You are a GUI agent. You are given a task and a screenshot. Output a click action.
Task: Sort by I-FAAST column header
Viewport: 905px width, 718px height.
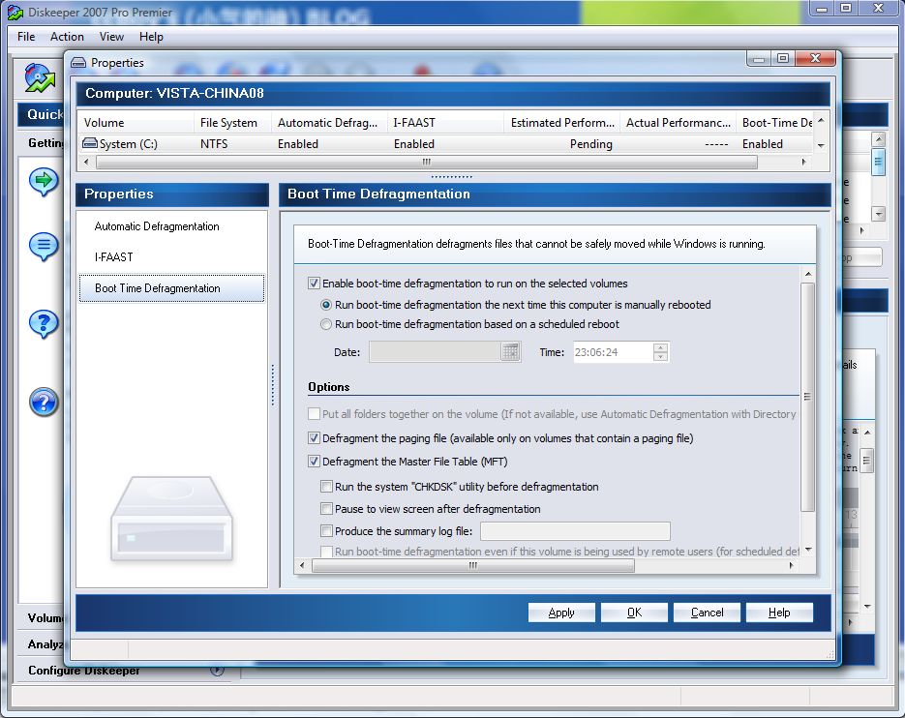tap(445, 122)
